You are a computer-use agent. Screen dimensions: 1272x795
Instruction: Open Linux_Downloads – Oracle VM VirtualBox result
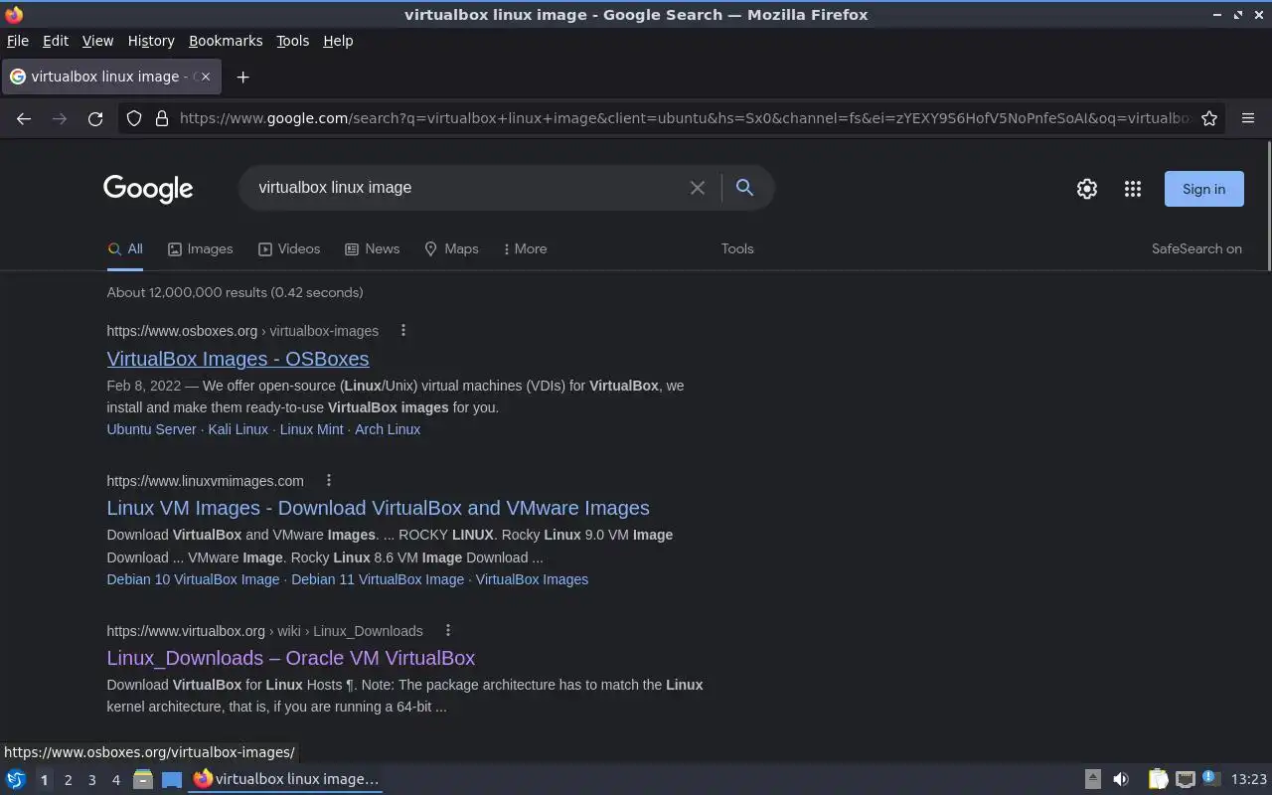(291, 658)
